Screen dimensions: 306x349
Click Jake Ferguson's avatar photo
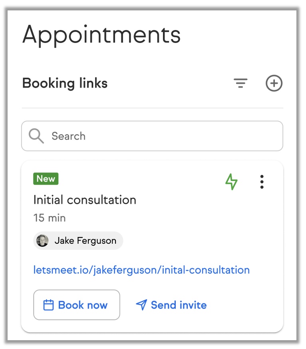click(42, 241)
